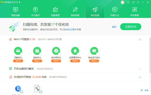Open the 电脑清理 broom icon
Screen dimensions: 151x95
[55, 10]
